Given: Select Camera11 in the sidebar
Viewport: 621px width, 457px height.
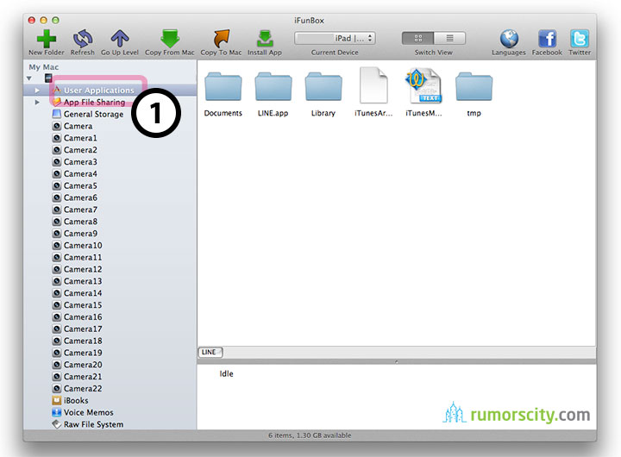Looking at the screenshot, I should (83, 258).
